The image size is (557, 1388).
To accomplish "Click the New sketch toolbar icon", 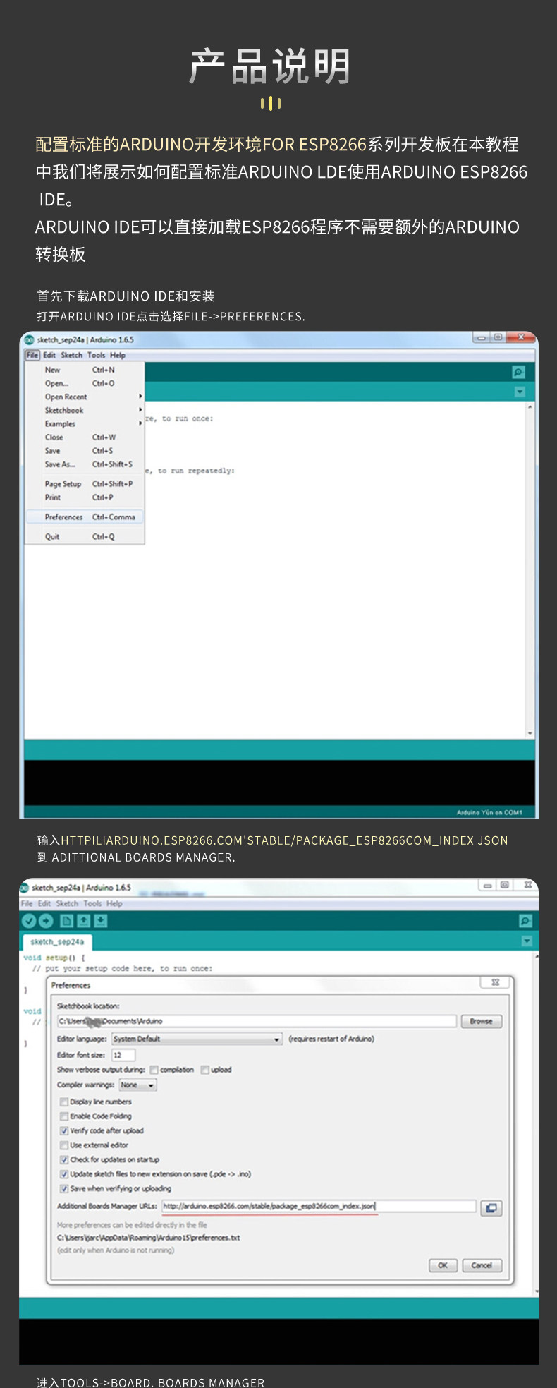I will 66,921.
